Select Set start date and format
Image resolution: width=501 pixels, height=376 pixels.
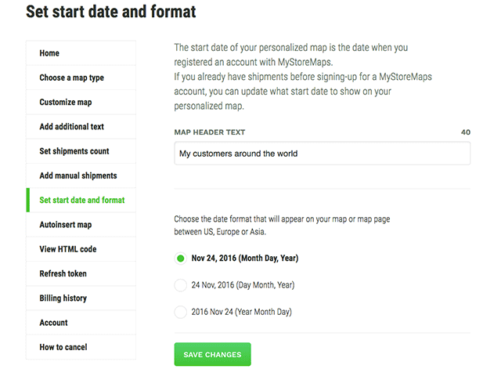pos(82,201)
